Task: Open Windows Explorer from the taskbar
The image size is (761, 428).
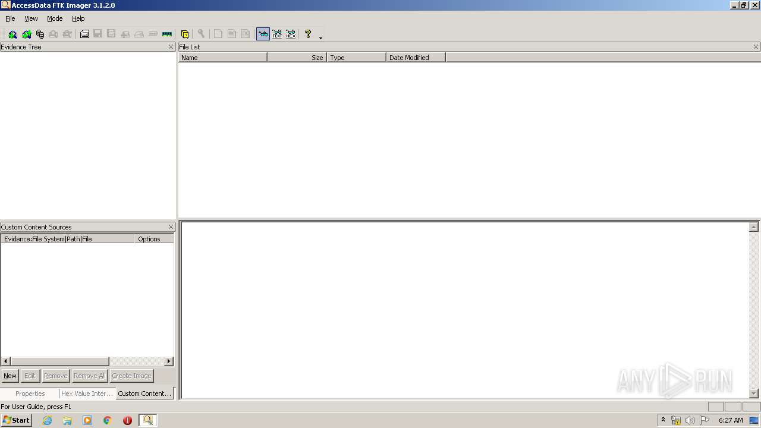Action: [67, 420]
